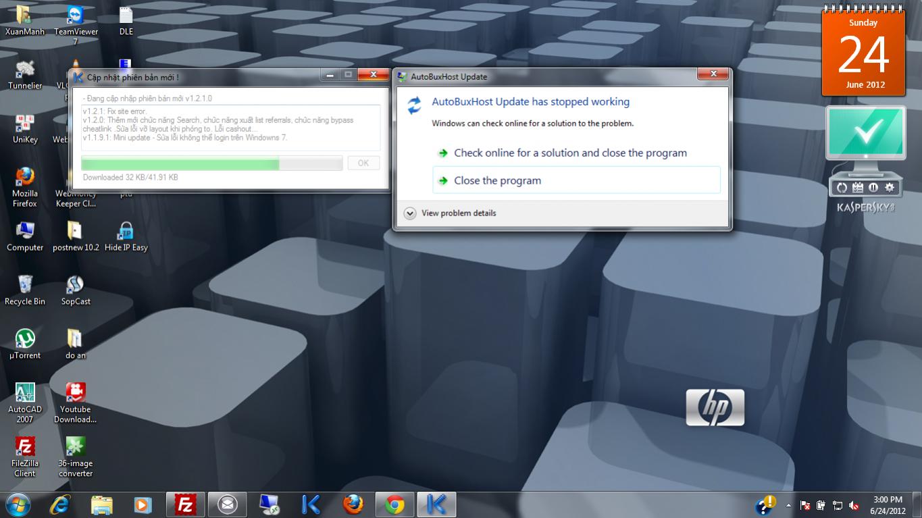This screenshot has width=922, height=518.
Task: Open the FileZilla Client desktop icon
Action: click(25, 448)
